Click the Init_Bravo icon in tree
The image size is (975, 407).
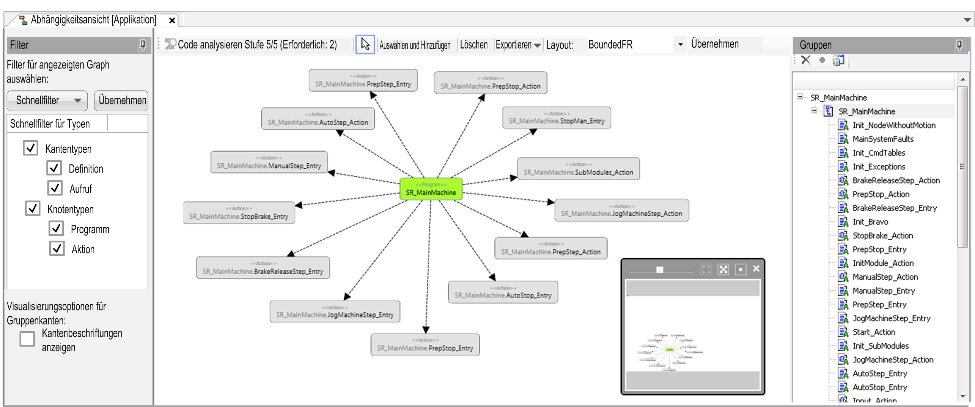pos(843,222)
